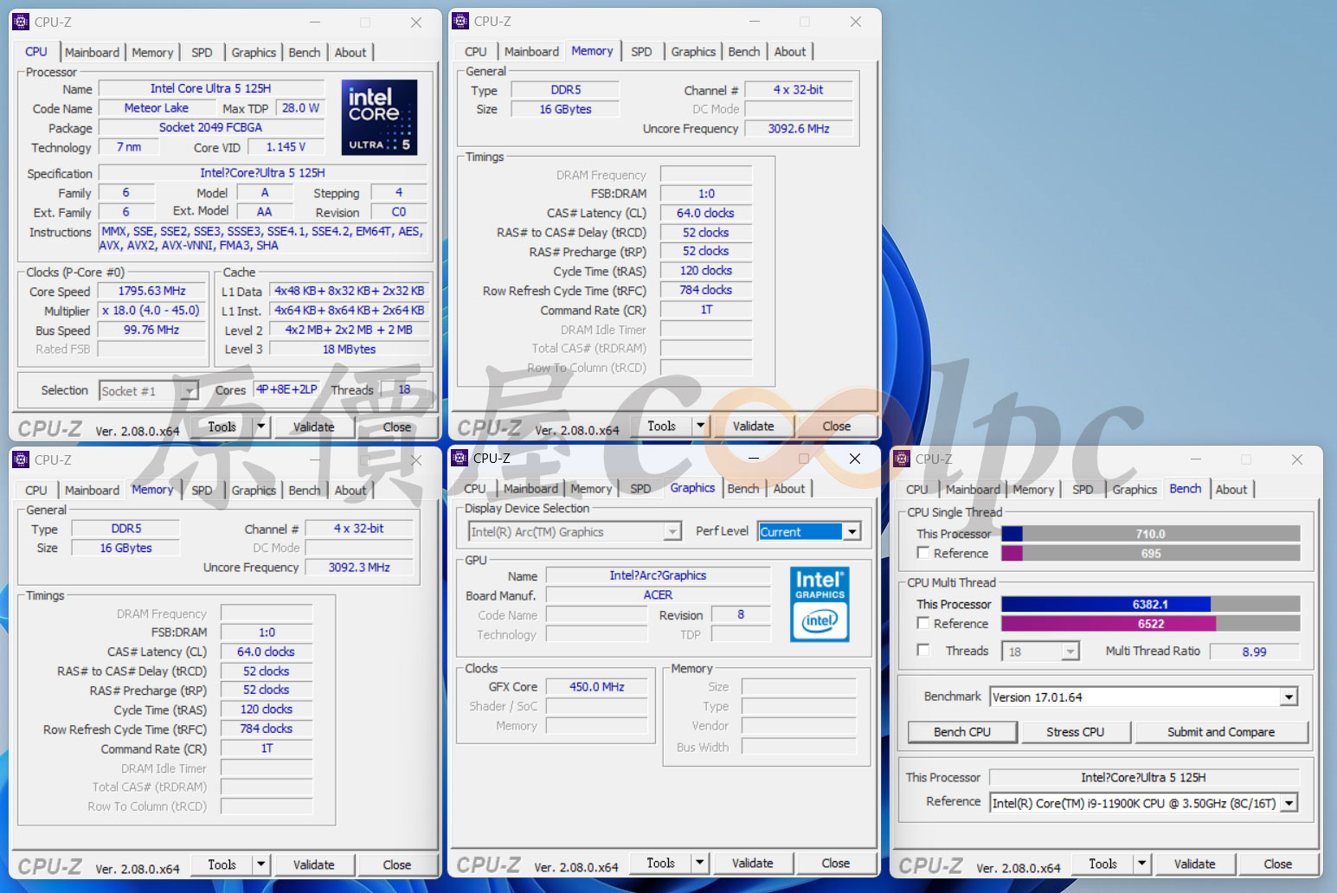1337x893 pixels.
Task: Open the Socket #1 selection dropdown
Action: tap(190, 391)
